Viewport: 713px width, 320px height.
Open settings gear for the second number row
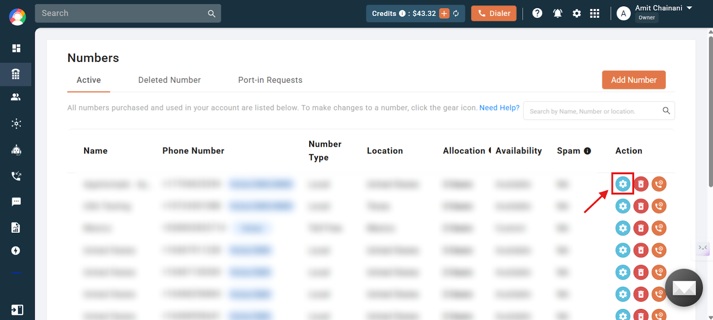623,206
